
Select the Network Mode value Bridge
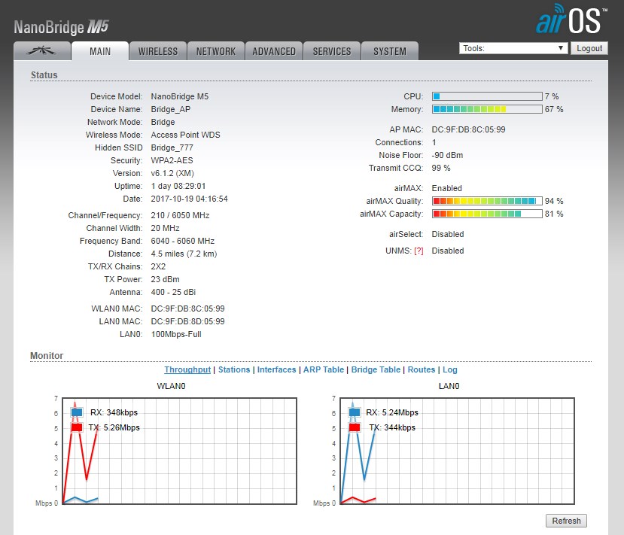click(x=163, y=122)
